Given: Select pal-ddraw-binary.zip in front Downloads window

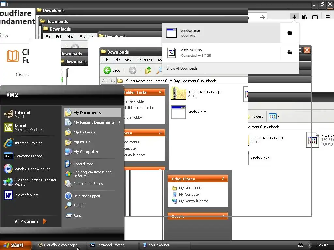Looking at the screenshot, I should (196, 93).
